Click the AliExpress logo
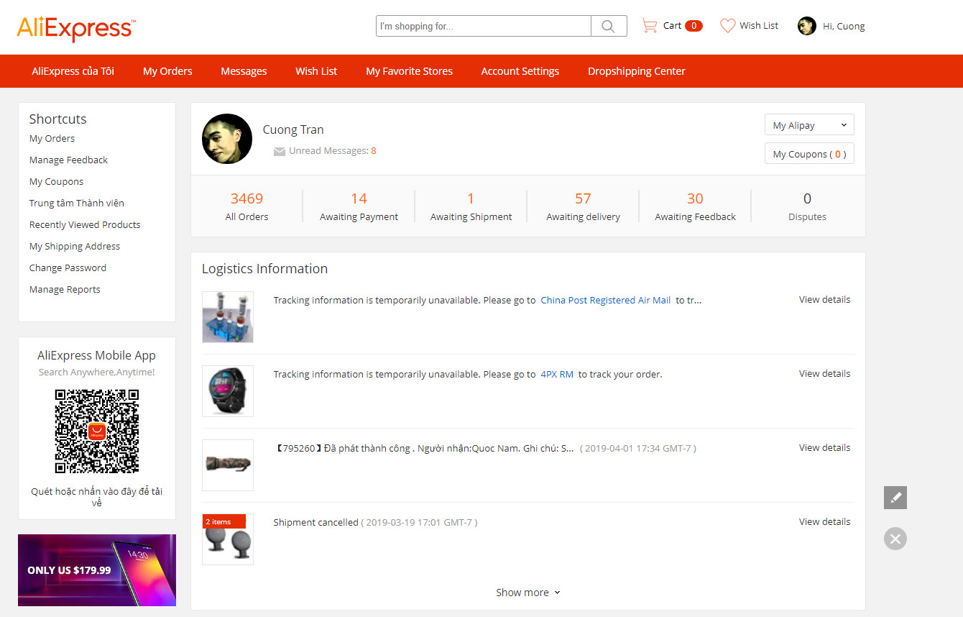This screenshot has width=963, height=617. [75, 28]
